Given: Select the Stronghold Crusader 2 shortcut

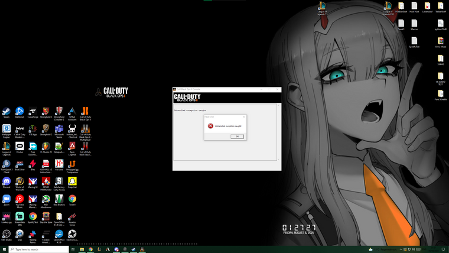Looking at the screenshot, I should click(59, 113).
